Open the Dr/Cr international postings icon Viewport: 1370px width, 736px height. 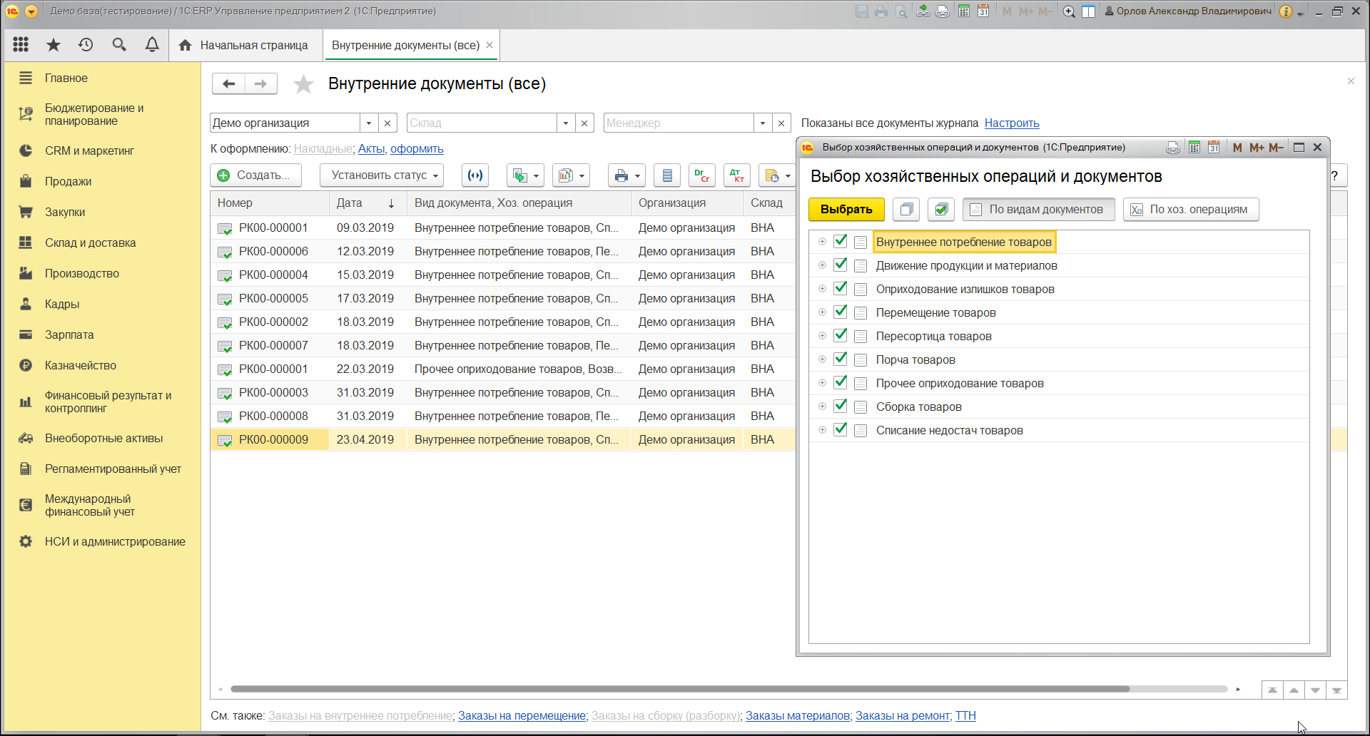point(702,175)
